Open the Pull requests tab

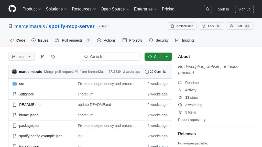(x=73, y=40)
